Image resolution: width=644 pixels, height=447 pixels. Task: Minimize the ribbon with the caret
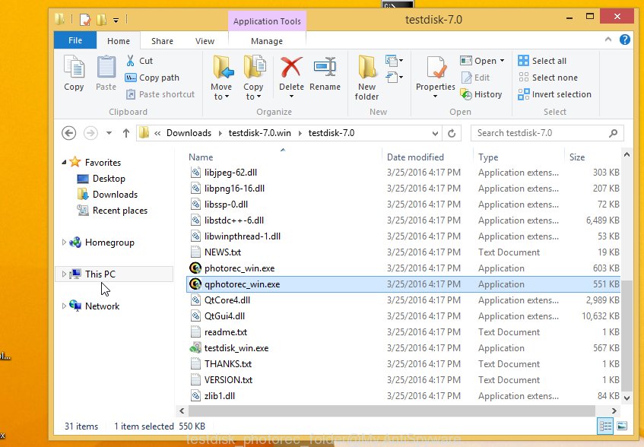coord(608,40)
